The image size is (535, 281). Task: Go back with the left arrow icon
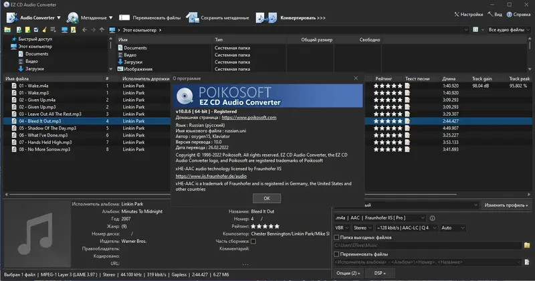tap(85, 30)
